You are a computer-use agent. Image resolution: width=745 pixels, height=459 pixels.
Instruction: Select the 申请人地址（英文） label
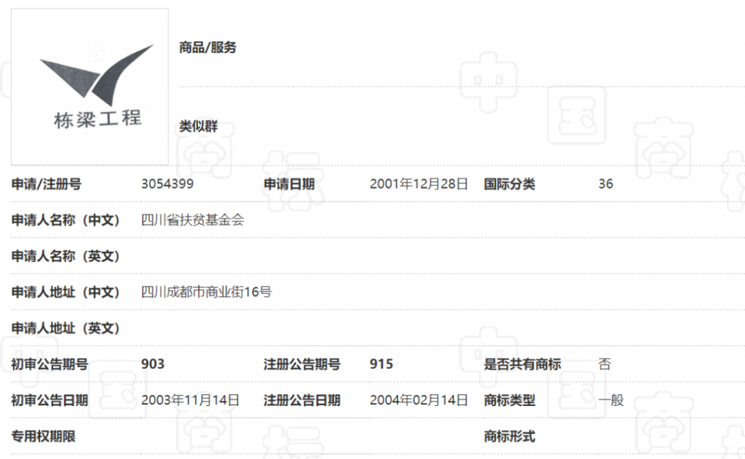(65, 328)
